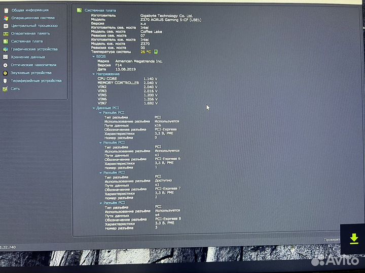Image resolution: width=365 pixels, height=273 pixels.
Task: Open the Периферийные устройства mouse icon
Action: 5,81
